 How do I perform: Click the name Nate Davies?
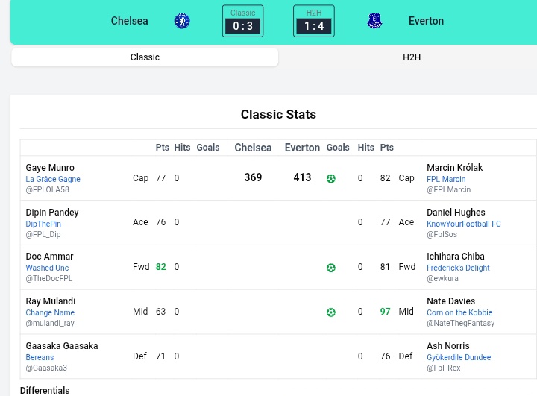pos(450,301)
